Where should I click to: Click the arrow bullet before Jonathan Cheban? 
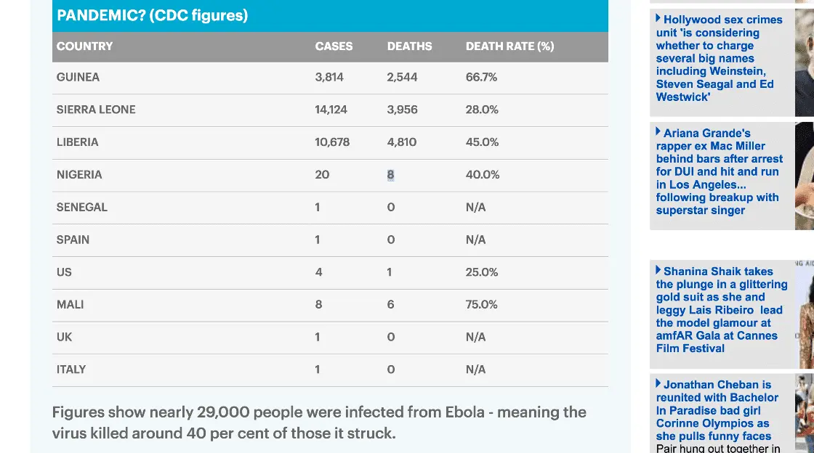tap(658, 384)
